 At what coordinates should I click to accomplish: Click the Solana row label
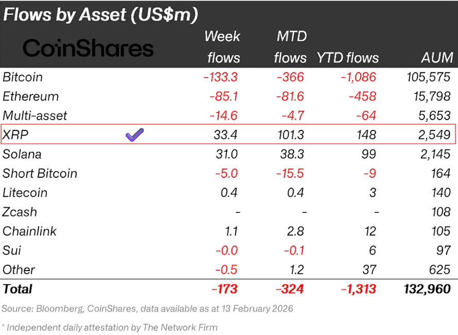pos(22,154)
